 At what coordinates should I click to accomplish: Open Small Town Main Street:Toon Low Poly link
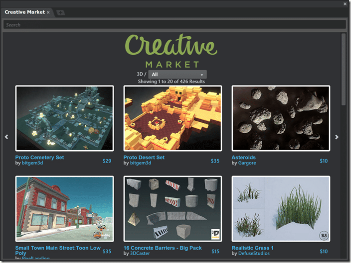[58, 251]
